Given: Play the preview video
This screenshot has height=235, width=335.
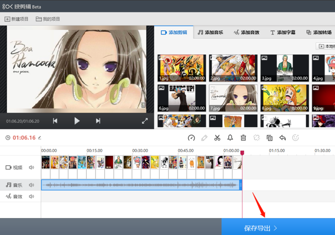Looking at the screenshot, I should coord(77,121).
